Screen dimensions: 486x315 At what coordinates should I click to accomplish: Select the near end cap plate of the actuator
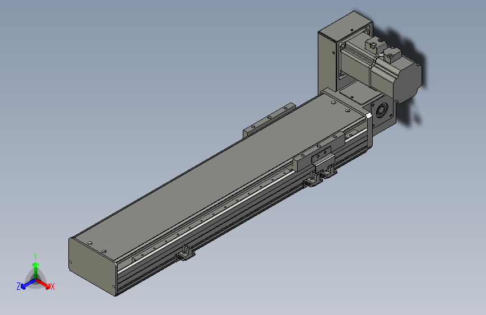pos(92,267)
